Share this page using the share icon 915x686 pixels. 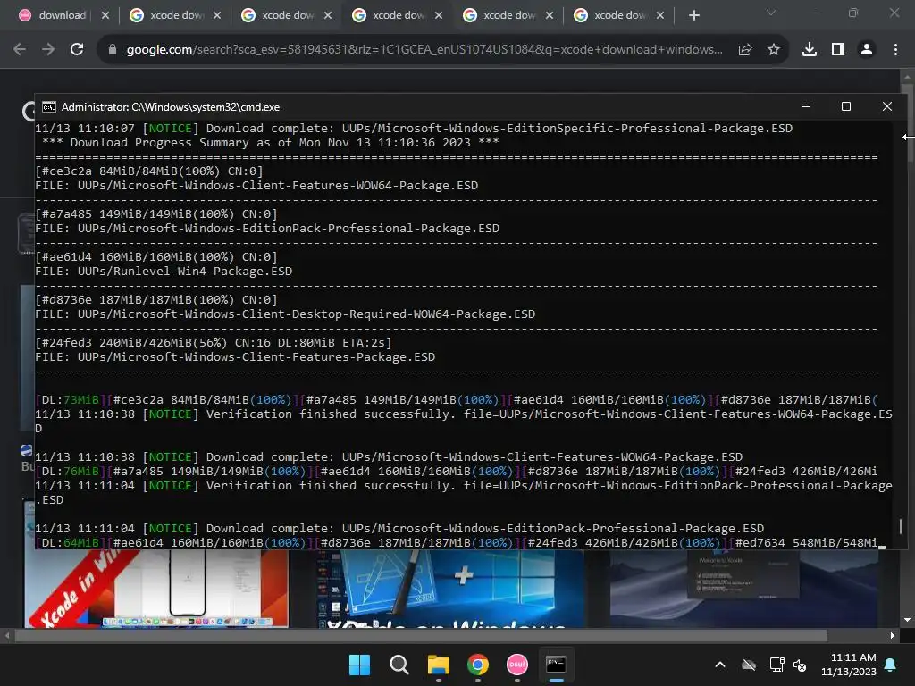(745, 50)
